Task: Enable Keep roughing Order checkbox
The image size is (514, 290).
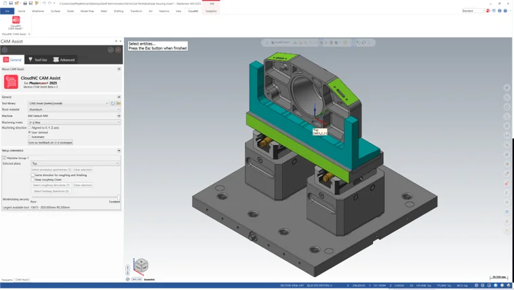Action: point(33,180)
